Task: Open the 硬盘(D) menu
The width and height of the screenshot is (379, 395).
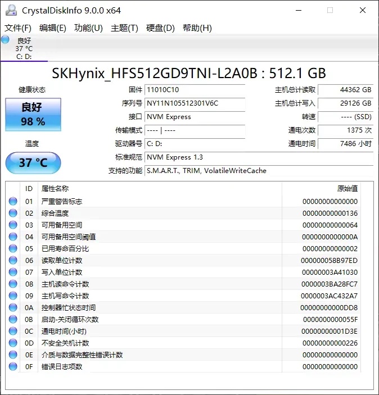Action: (160, 28)
